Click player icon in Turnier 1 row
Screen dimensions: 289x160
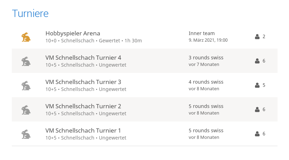257,134
